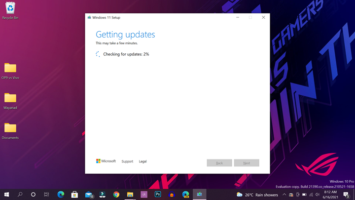This screenshot has height=200, width=355.
Task: Click 'Checking for updates: 2%' text
Action: point(126,54)
